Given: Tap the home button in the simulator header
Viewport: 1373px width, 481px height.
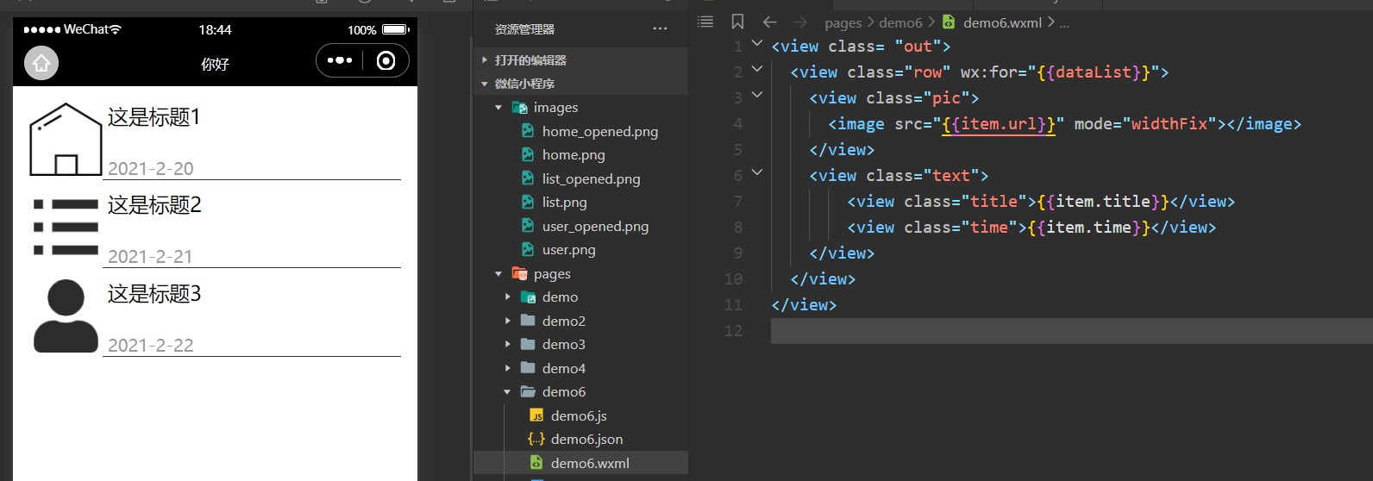Looking at the screenshot, I should pyautogui.click(x=41, y=63).
